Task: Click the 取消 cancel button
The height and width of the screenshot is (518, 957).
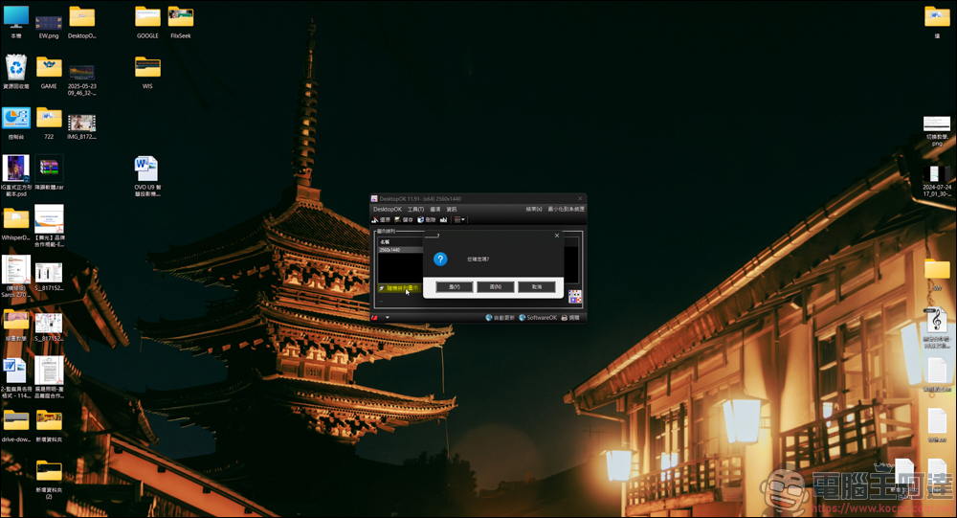Action: click(537, 286)
